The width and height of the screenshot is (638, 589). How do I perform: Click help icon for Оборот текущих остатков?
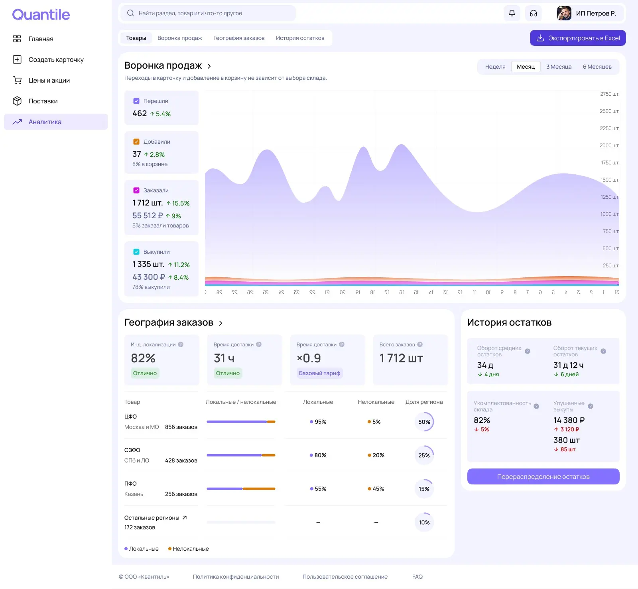tap(603, 351)
